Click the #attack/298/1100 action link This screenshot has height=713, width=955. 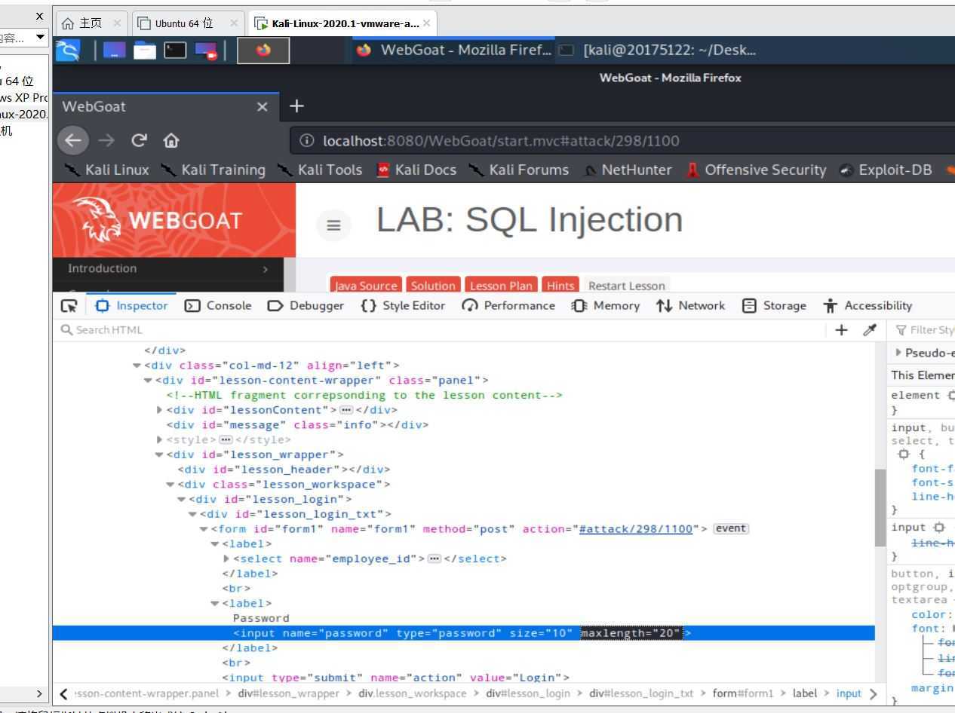(x=636, y=528)
